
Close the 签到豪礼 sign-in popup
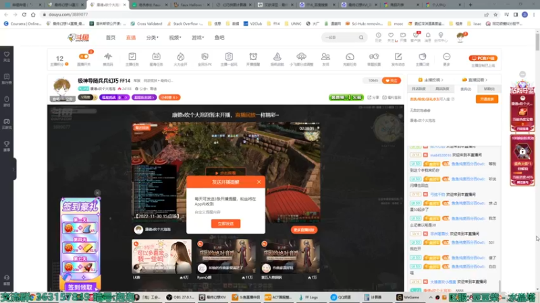click(x=97, y=193)
